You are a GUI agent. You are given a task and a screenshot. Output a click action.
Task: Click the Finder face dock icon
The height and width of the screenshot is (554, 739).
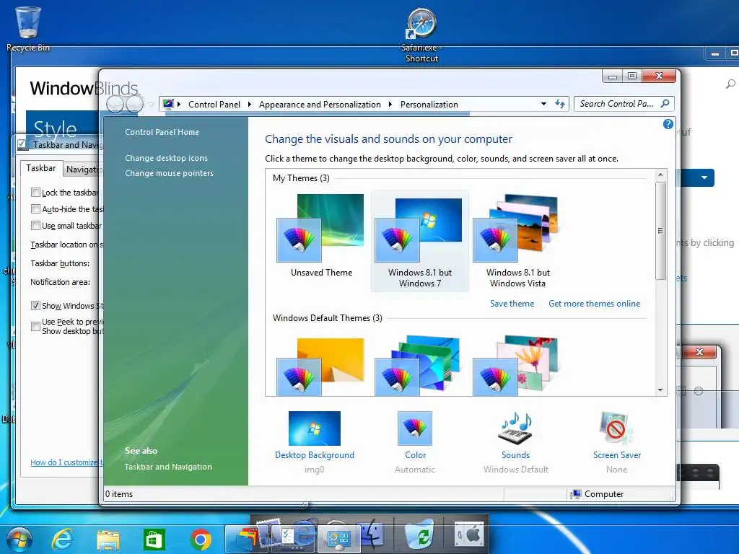(x=372, y=535)
